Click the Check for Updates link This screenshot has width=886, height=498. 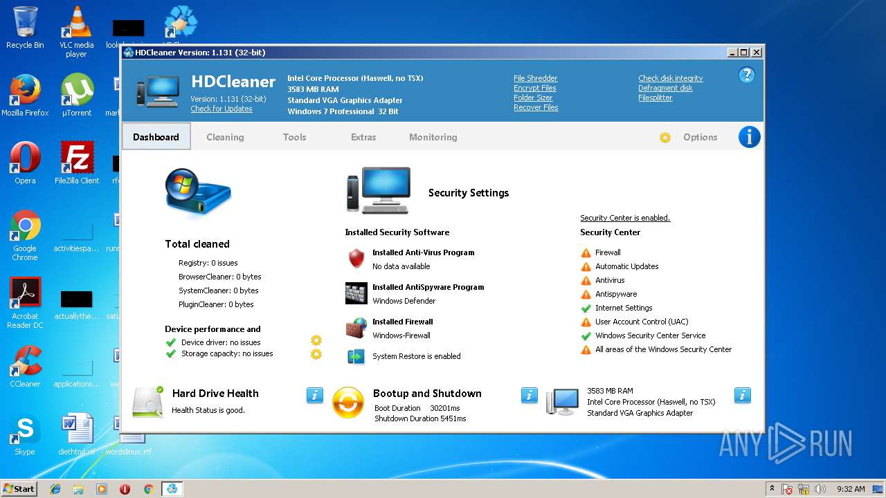(x=221, y=109)
